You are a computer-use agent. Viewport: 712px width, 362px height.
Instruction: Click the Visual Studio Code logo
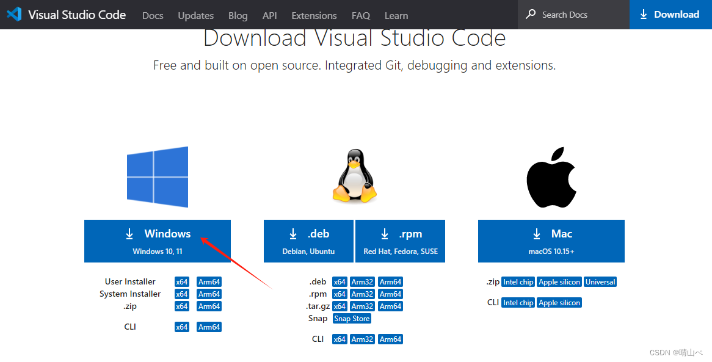click(13, 14)
